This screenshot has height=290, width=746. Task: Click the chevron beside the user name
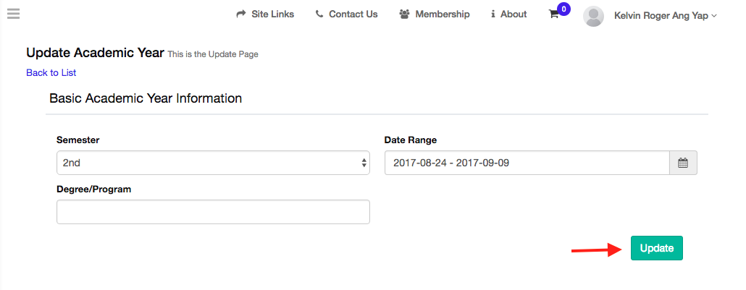[714, 16]
